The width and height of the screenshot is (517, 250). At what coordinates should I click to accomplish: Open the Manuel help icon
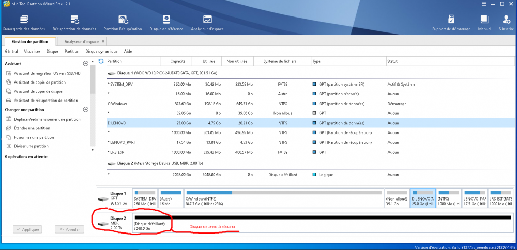coord(484,23)
